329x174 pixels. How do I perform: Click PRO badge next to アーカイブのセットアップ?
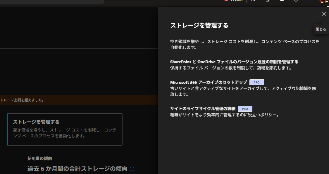(x=256, y=82)
